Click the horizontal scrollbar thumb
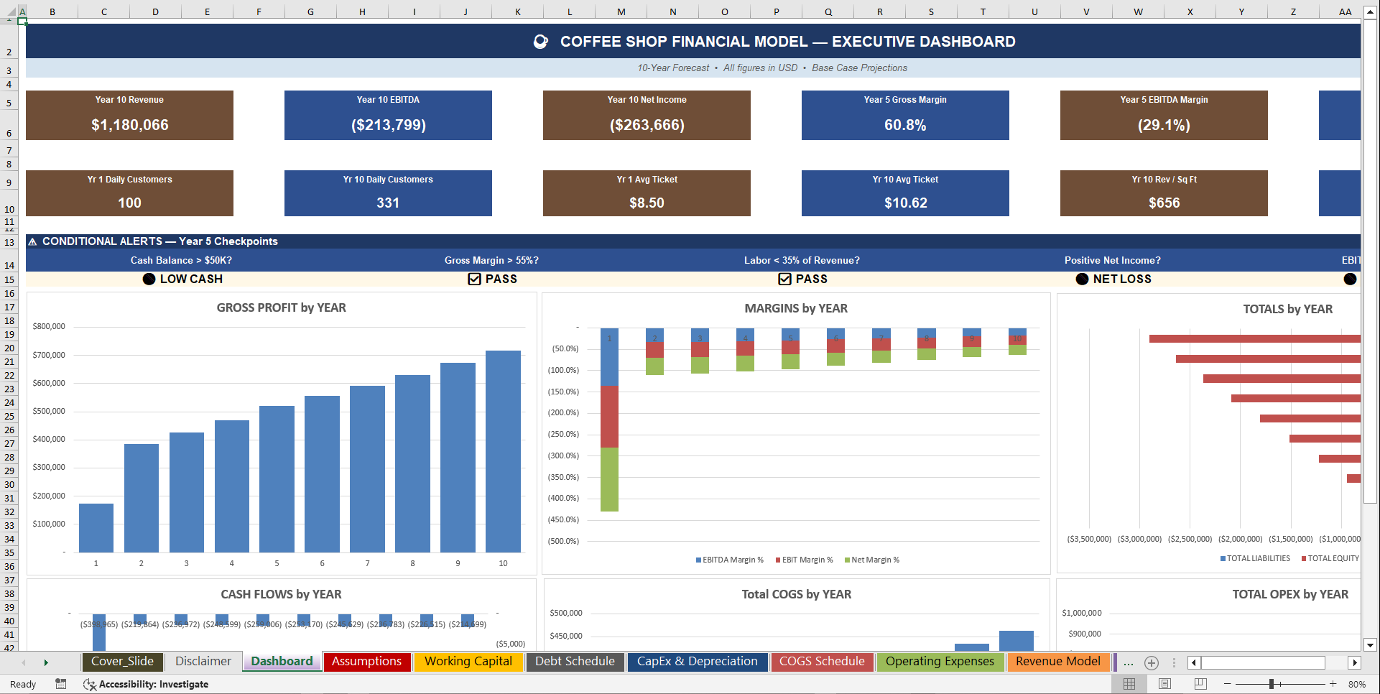 click(1263, 662)
